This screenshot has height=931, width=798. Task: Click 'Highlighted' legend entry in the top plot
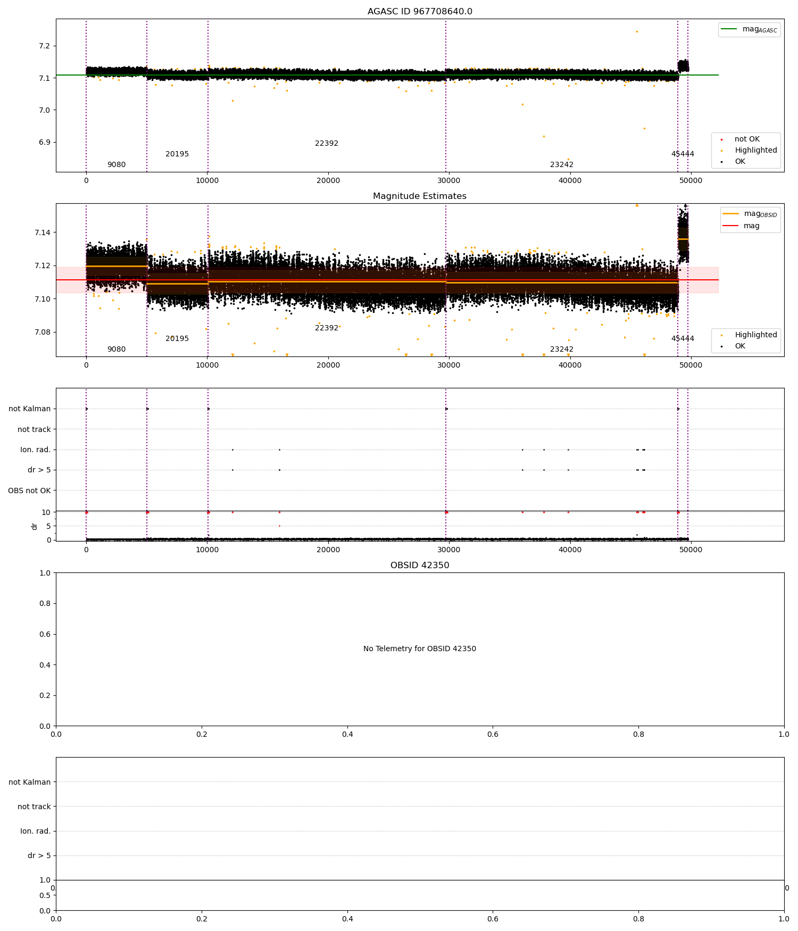coord(756,151)
